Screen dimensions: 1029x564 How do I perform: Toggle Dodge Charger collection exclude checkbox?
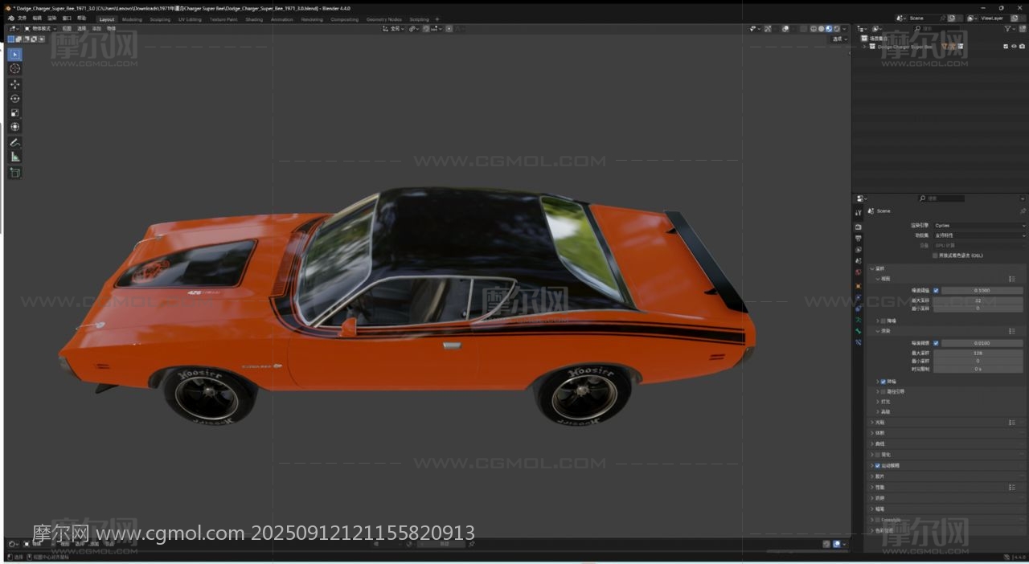point(1006,47)
